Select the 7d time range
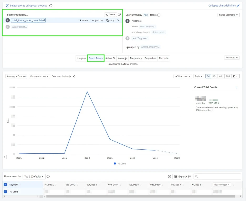Image resolution: width=246 pixels, height=201 pixels. tap(208, 76)
